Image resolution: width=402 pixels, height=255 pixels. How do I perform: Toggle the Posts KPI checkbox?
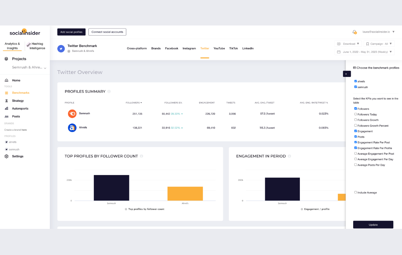click(356, 137)
